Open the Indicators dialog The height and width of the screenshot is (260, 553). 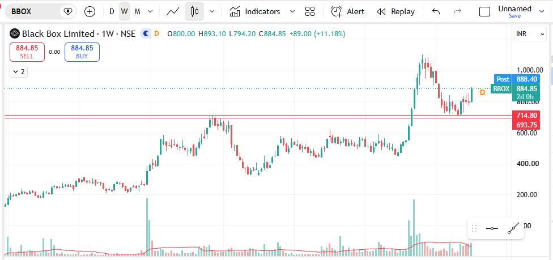click(x=254, y=12)
